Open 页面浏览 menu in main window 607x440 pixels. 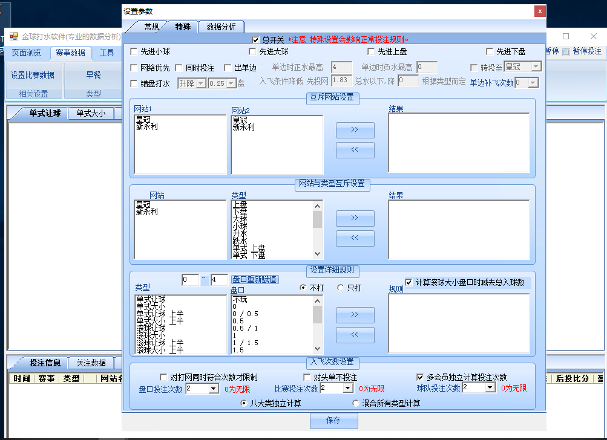point(26,53)
